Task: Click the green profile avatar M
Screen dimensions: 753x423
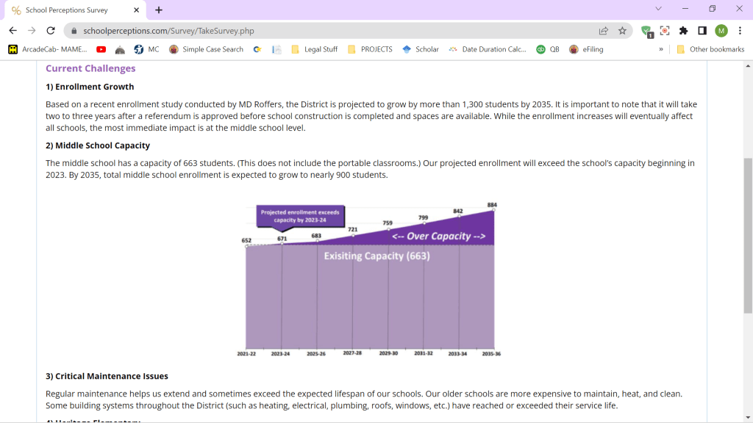Action: point(721,31)
